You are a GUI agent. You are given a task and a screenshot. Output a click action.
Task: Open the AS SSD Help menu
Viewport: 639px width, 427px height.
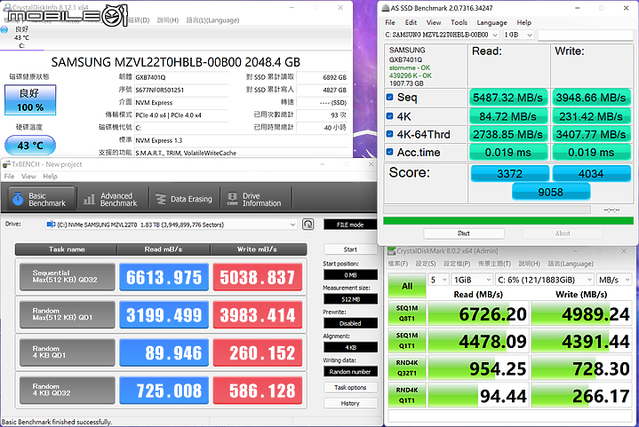coord(524,22)
